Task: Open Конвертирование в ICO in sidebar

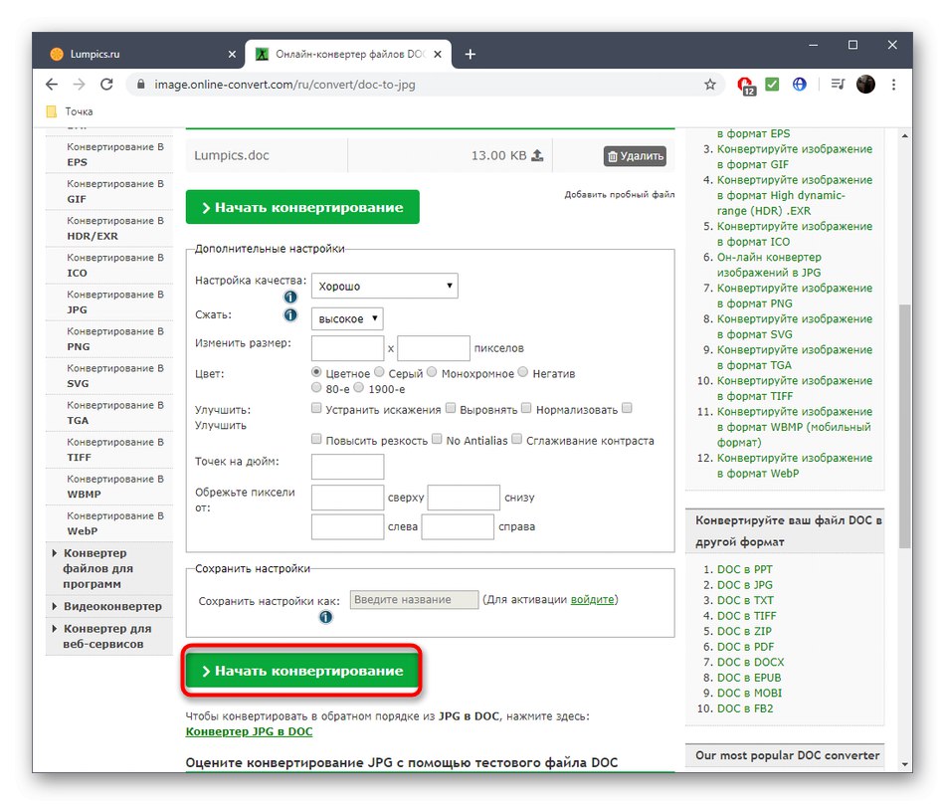Action: point(109,265)
